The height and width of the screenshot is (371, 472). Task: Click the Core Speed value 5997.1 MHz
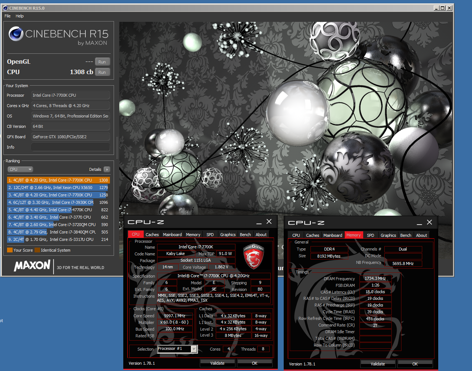coord(175,316)
